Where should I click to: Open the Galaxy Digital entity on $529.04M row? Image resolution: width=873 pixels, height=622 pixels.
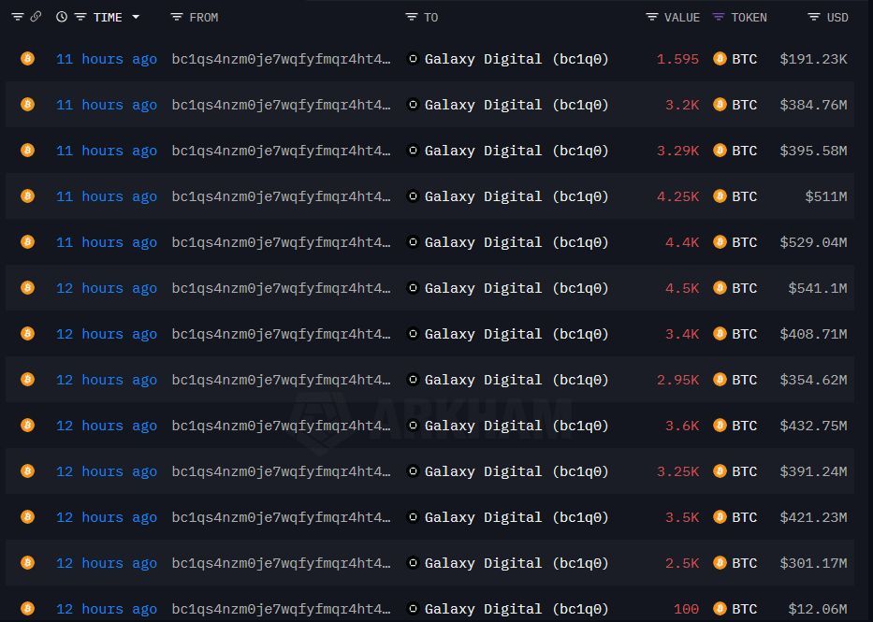point(517,242)
